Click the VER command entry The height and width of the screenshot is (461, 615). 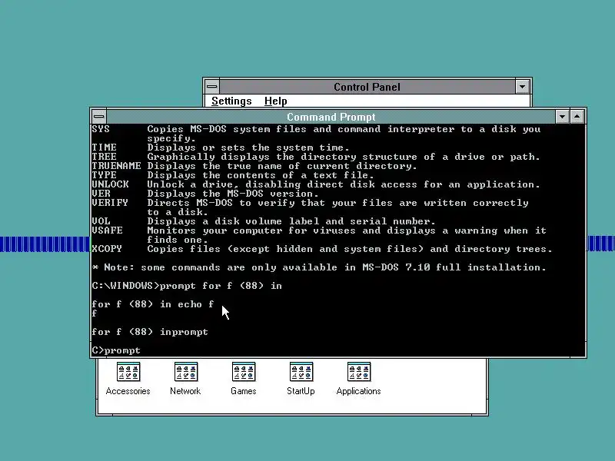(205, 194)
